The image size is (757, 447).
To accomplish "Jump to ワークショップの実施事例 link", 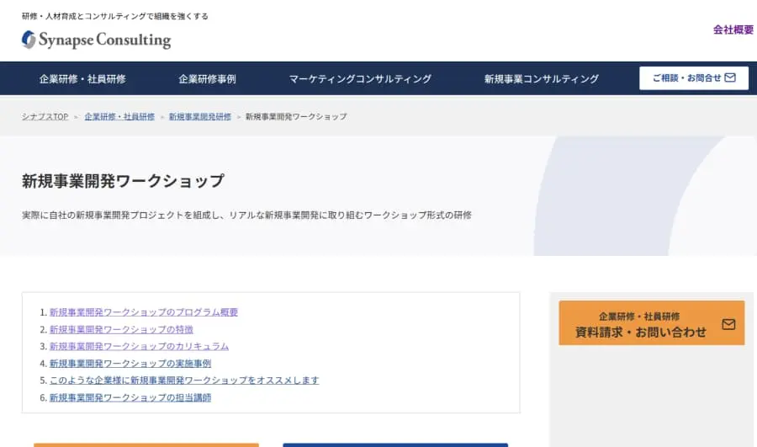I will 130,363.
